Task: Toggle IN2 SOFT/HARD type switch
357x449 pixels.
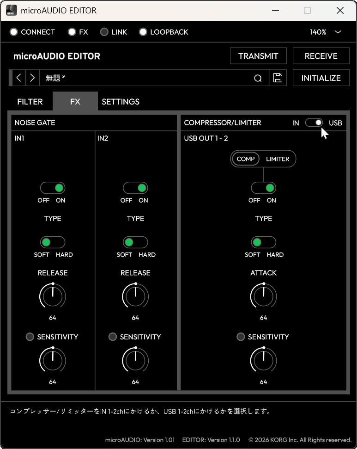Action: (135, 242)
